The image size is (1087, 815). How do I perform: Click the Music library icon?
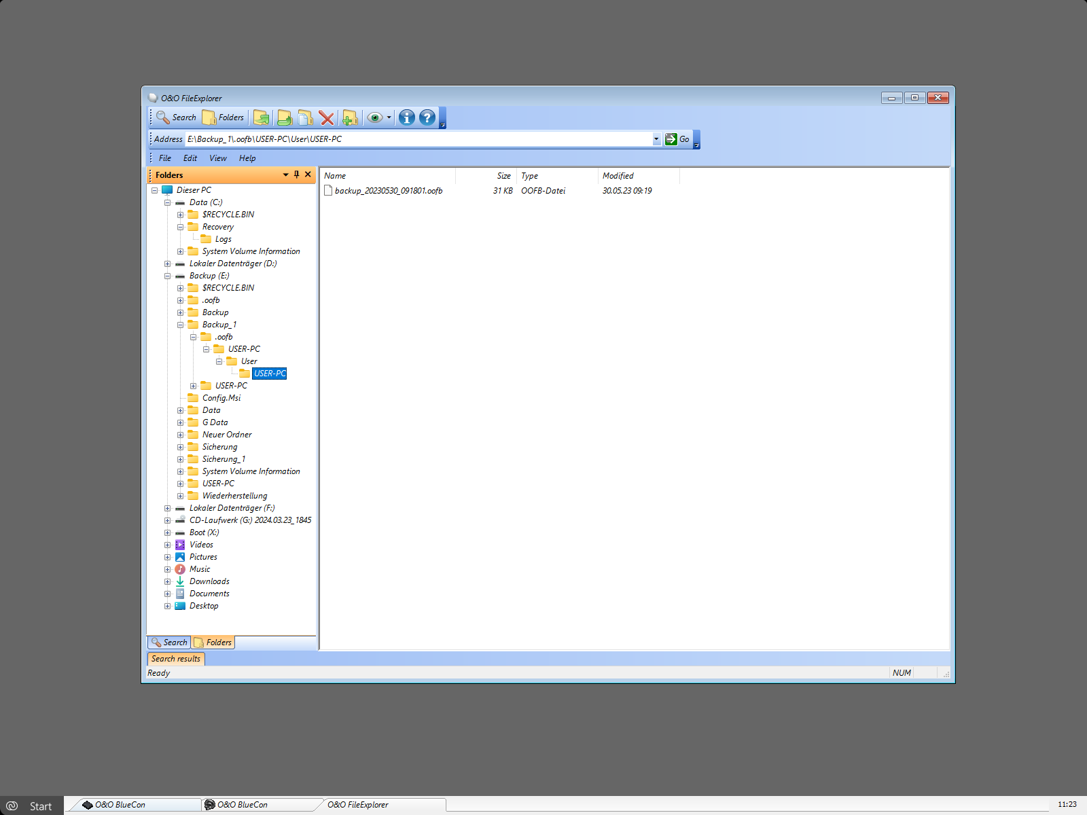point(180,569)
